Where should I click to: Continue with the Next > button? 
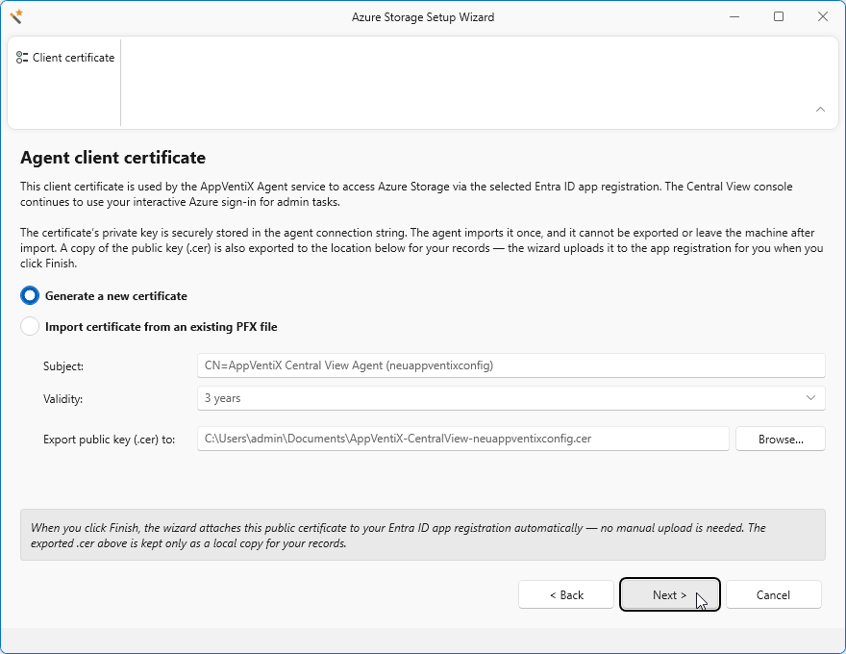coord(669,594)
